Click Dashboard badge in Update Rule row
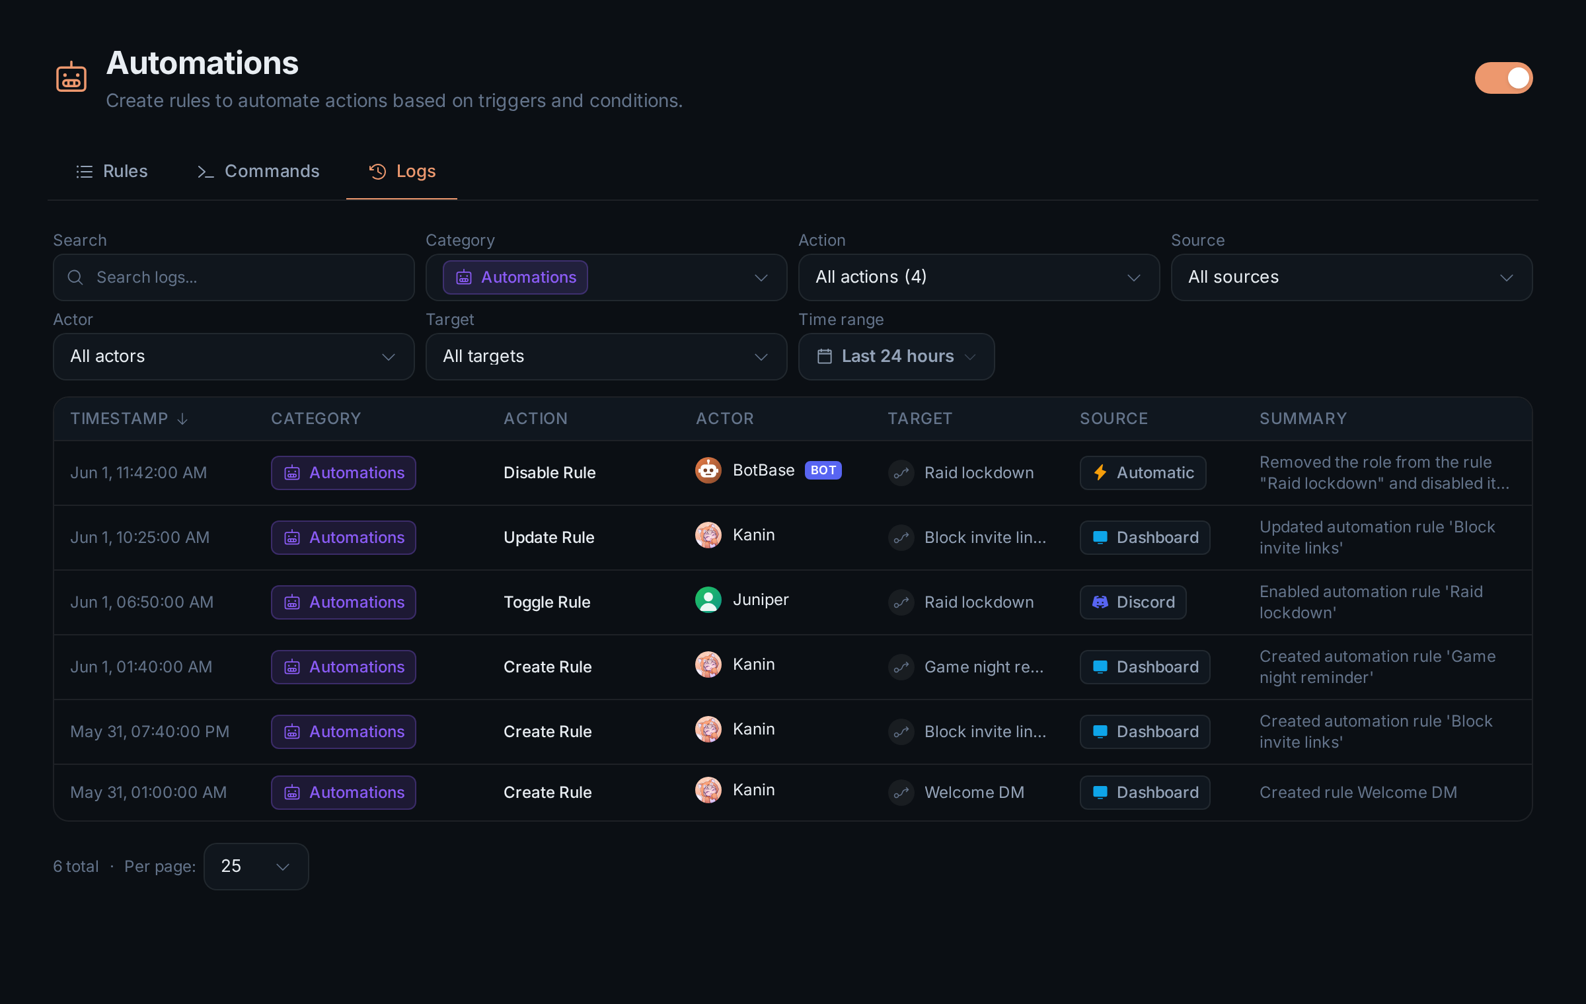The height and width of the screenshot is (1004, 1586). [1145, 538]
